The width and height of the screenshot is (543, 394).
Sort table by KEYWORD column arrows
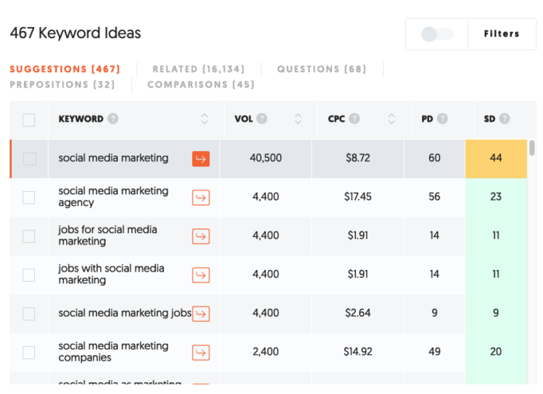click(x=205, y=119)
